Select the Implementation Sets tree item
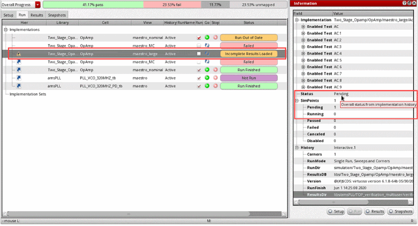418x226 pixels. (28, 94)
